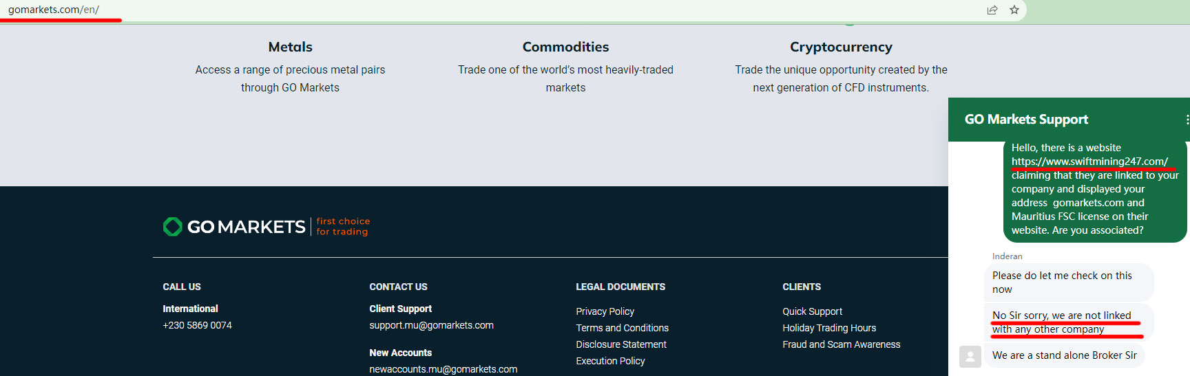Click the Commodities description about heavily-traded markets

[x=565, y=78]
